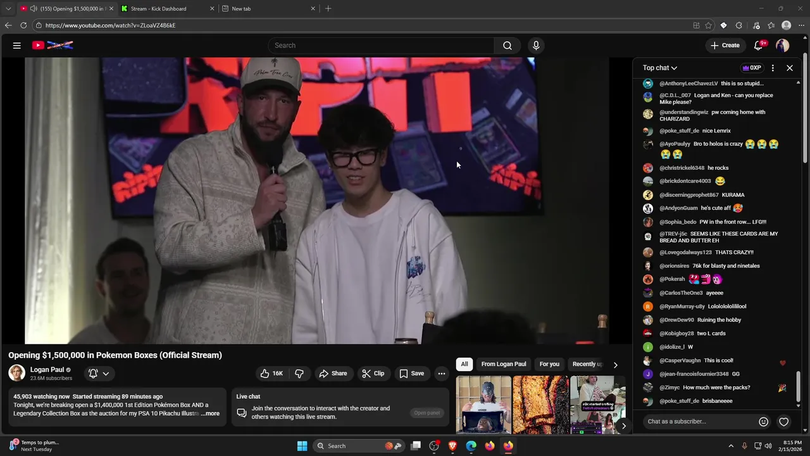Send a heart reaction in chat

click(x=783, y=422)
